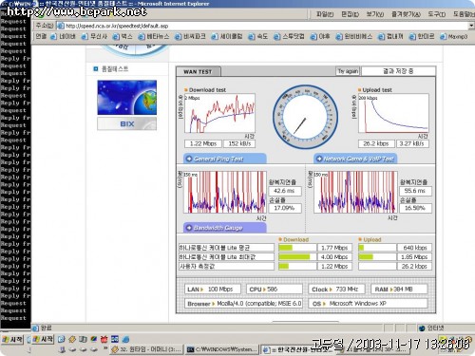Click the round speedometer gauge dial
Screen dimensions: 475x356
pyautogui.click(x=305, y=117)
